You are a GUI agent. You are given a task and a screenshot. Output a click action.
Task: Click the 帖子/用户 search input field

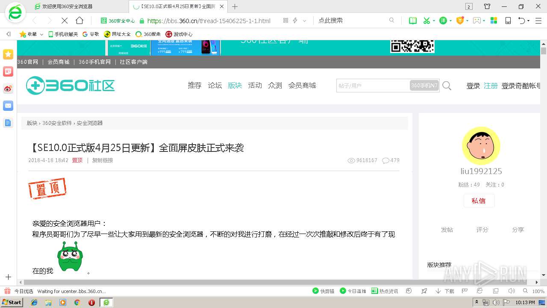coord(373,86)
